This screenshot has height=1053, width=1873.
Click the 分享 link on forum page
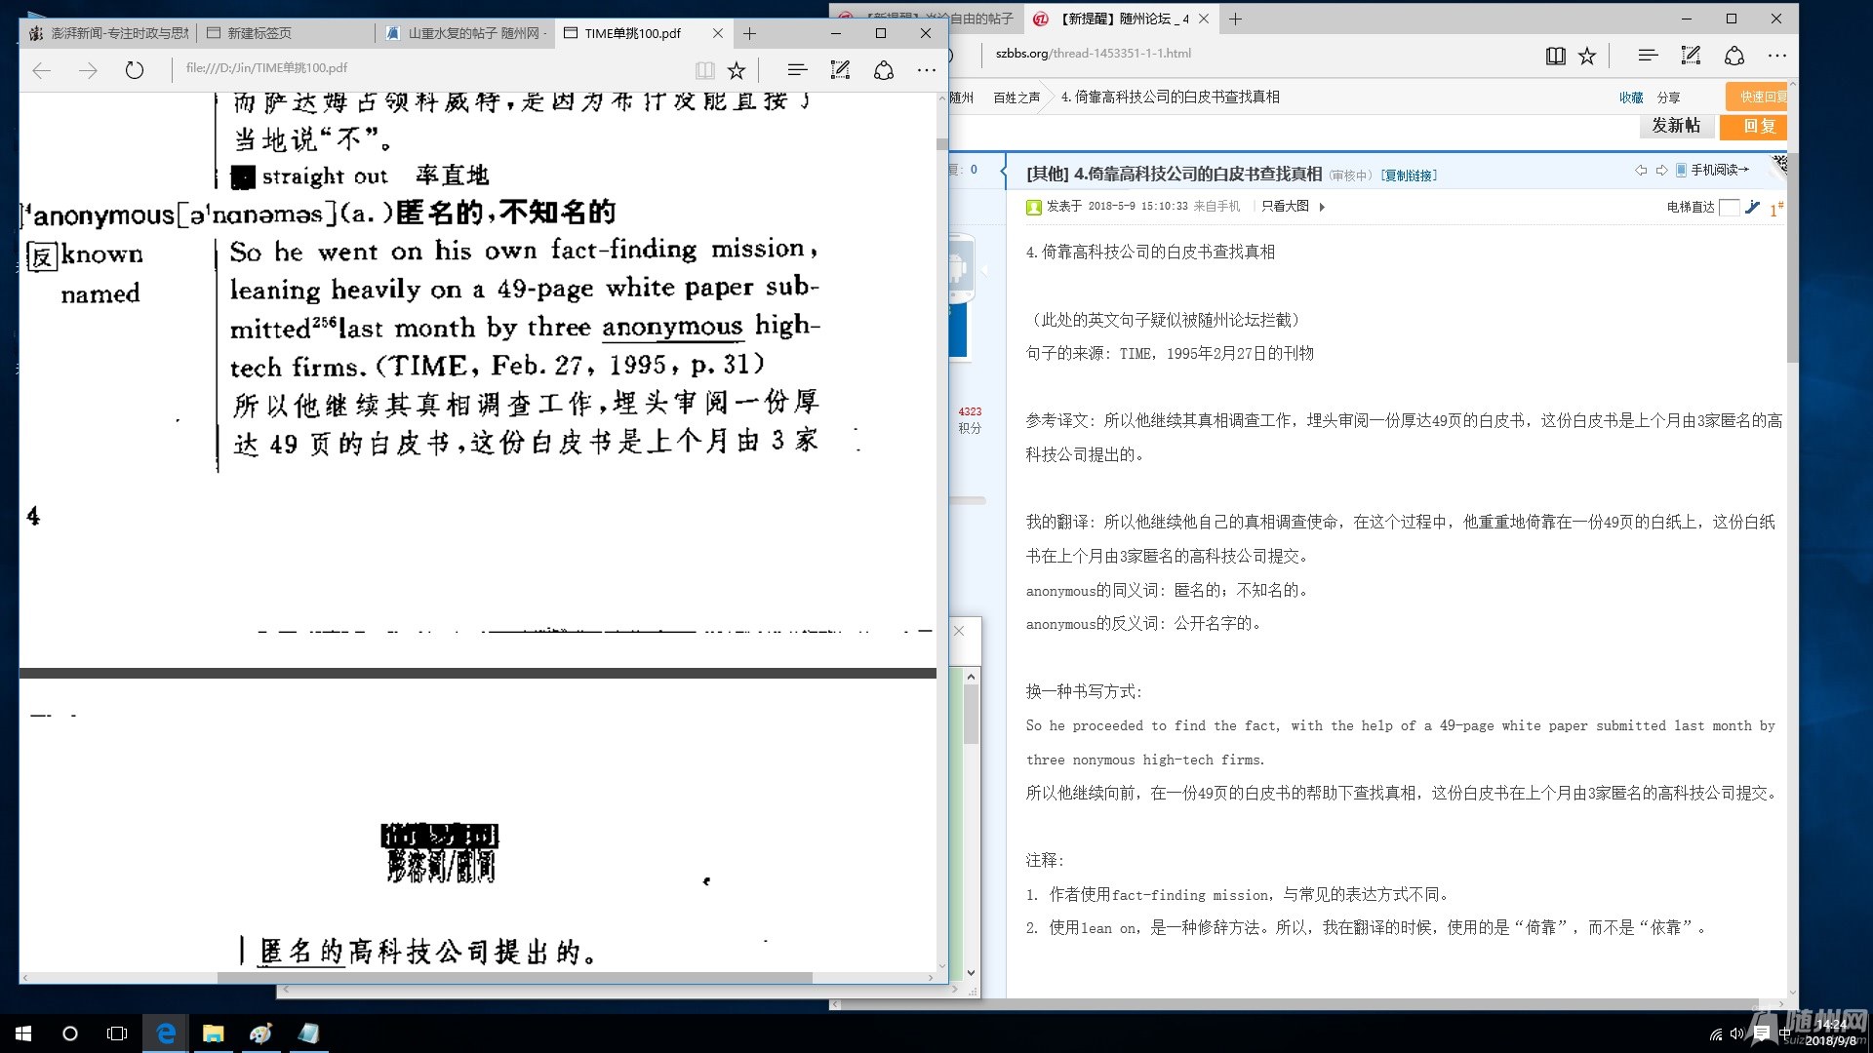(1668, 97)
